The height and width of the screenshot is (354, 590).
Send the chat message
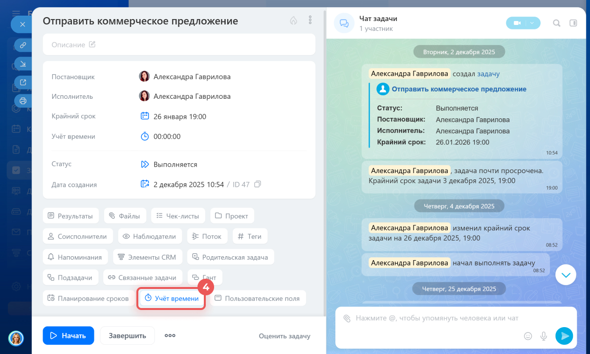click(x=564, y=336)
